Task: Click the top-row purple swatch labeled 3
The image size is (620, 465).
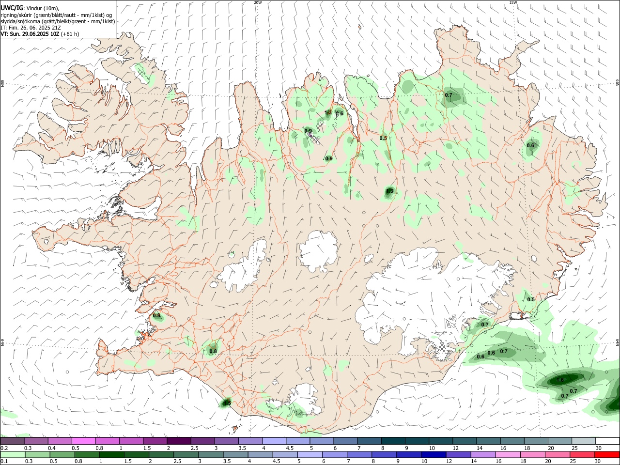Action: (226, 441)
